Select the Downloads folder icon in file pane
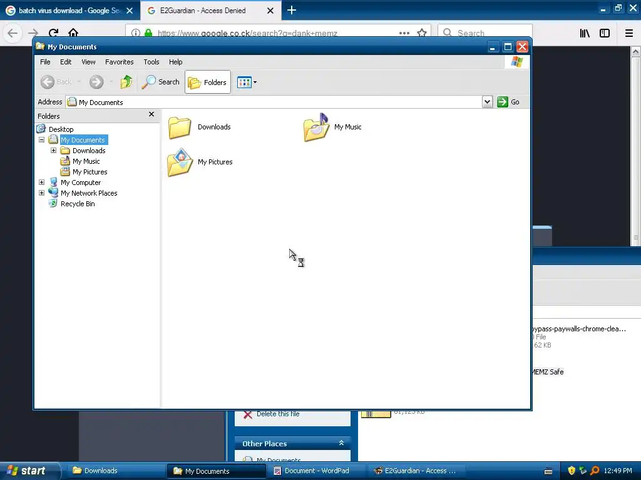Image resolution: width=641 pixels, height=480 pixels. tap(180, 127)
